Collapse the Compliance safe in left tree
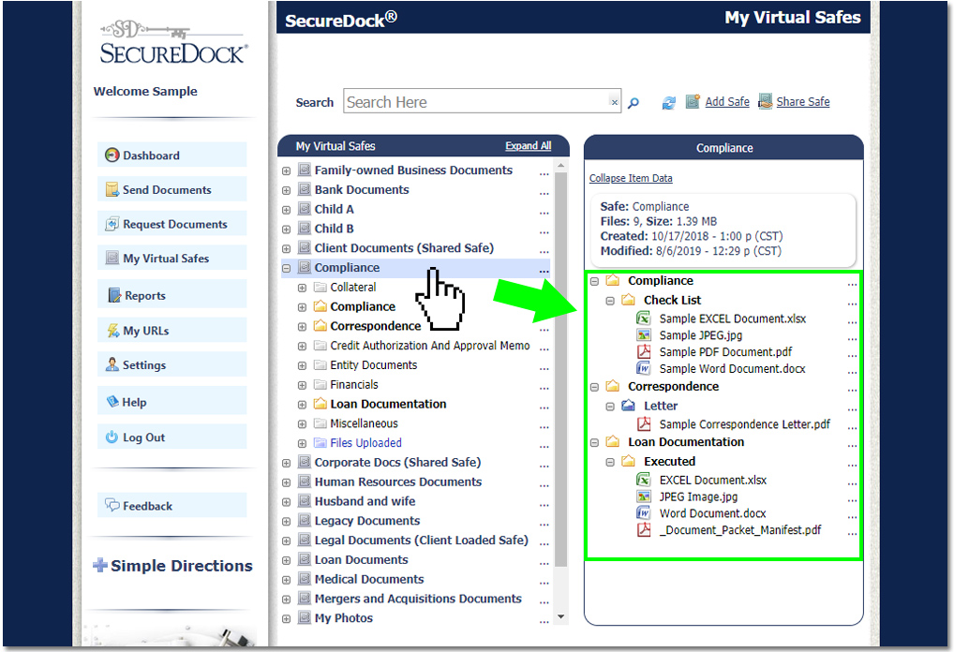954x652 pixels. click(286, 268)
